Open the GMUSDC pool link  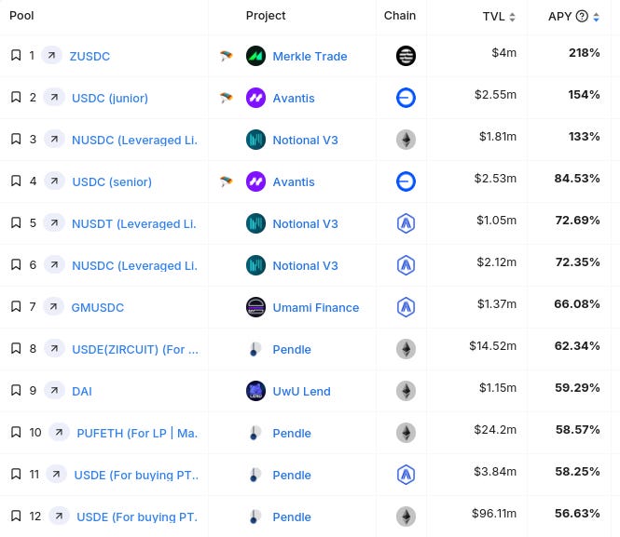pyautogui.click(x=97, y=307)
